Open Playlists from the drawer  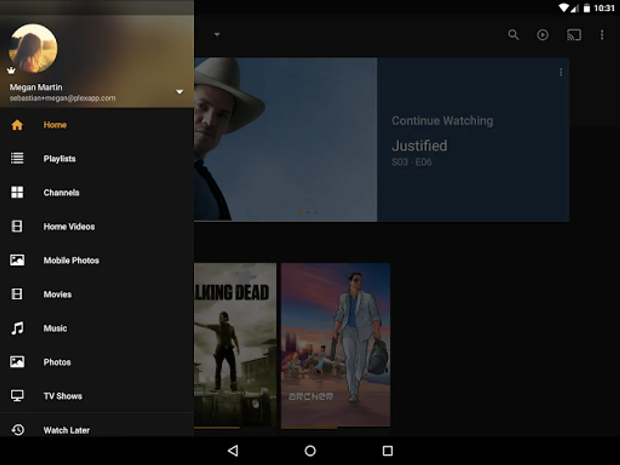point(97,159)
